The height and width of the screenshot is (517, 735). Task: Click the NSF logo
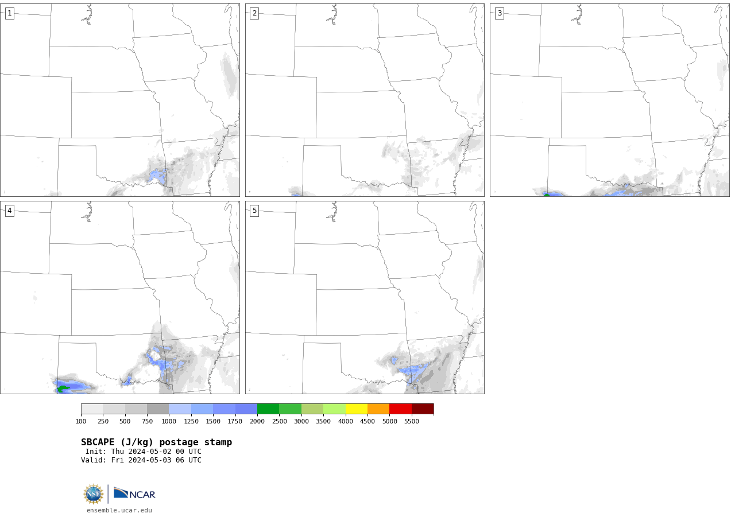pyautogui.click(x=94, y=494)
